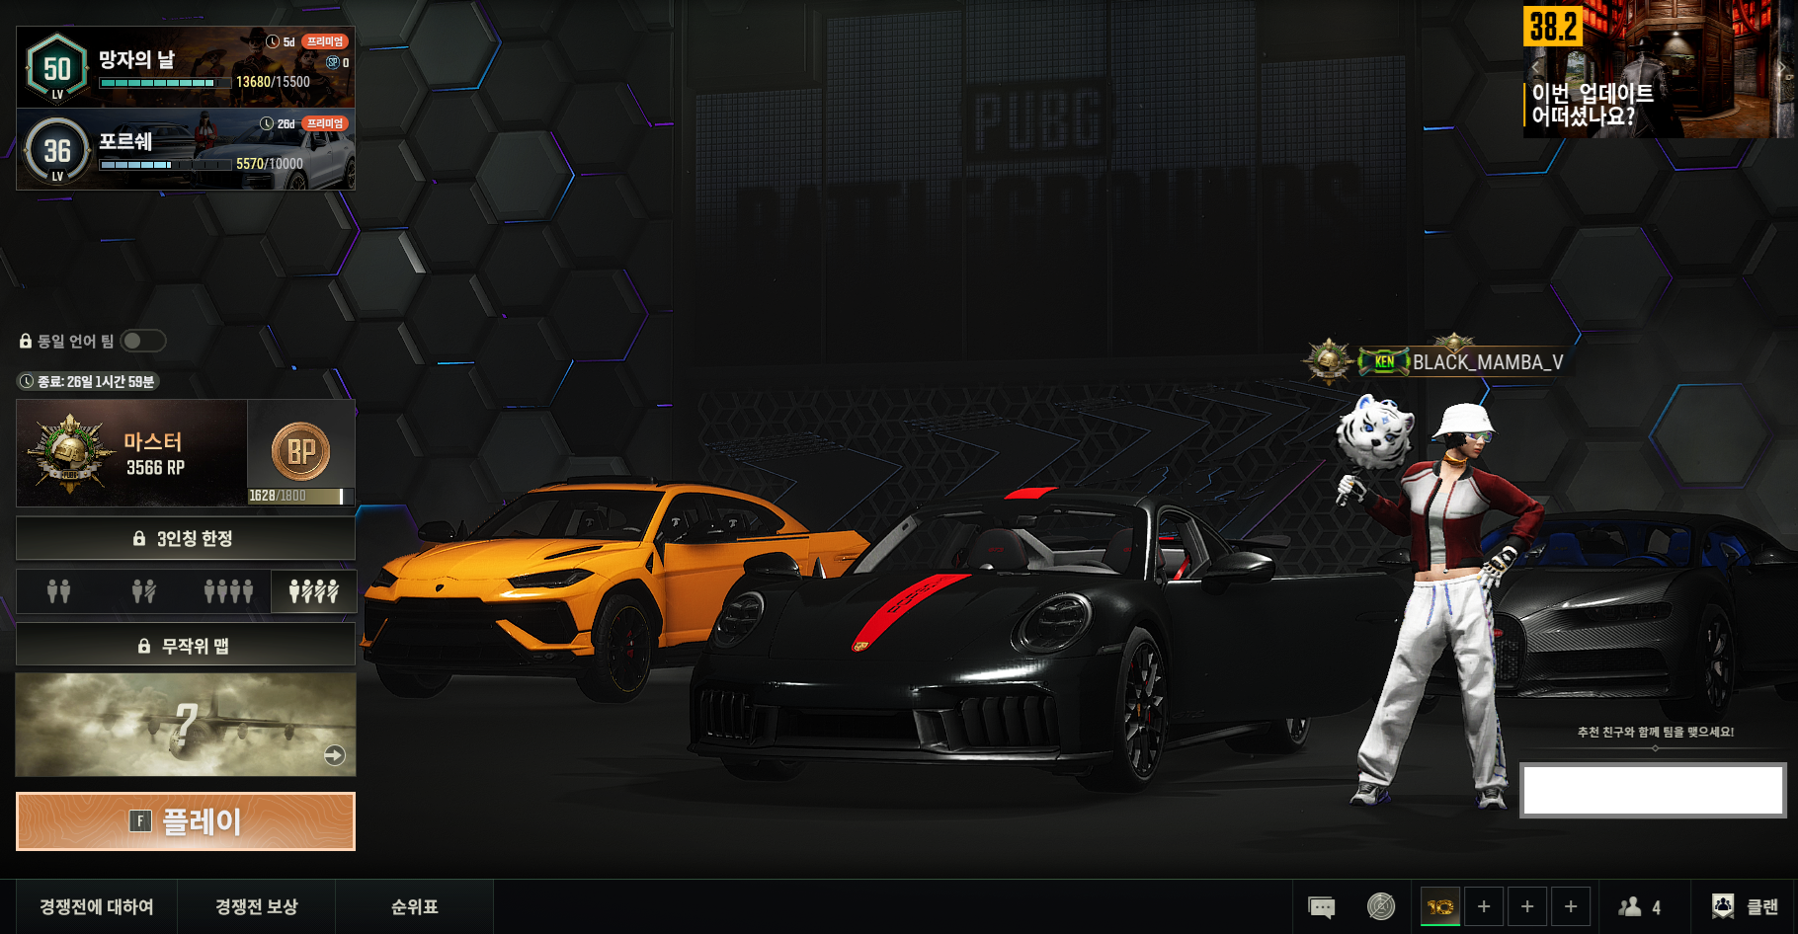The height and width of the screenshot is (934, 1798).
Task: Open the 순위표 leaderboard tab
Action: [414, 906]
